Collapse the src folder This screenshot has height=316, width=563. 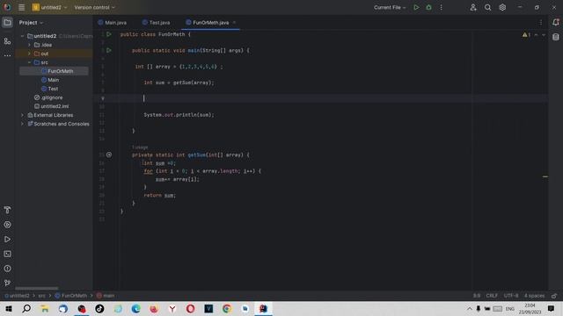click(x=29, y=62)
